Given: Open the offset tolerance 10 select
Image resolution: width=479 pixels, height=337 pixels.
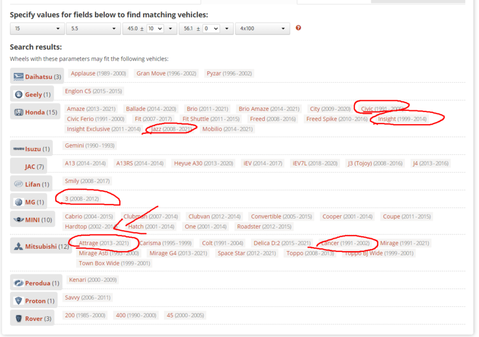Looking at the screenshot, I should [155, 28].
